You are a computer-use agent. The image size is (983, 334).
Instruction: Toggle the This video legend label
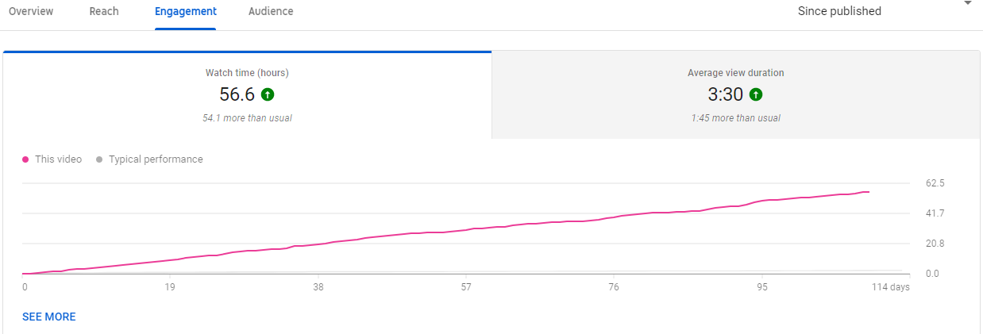click(58, 159)
